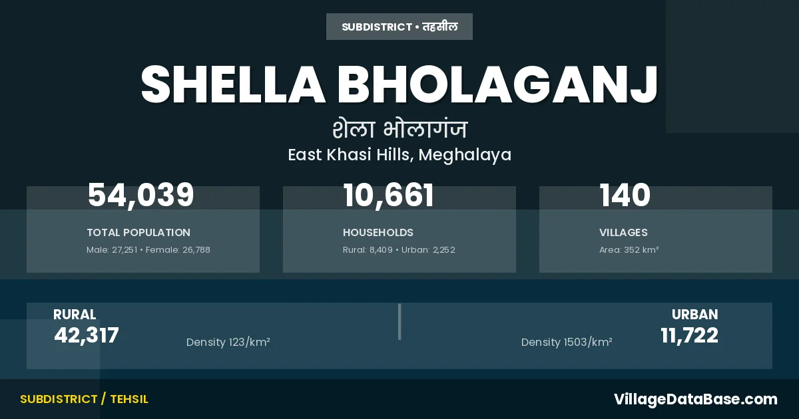The width and height of the screenshot is (799, 419).
Task: Click the Male and Female breakdown text
Action: 148,250
